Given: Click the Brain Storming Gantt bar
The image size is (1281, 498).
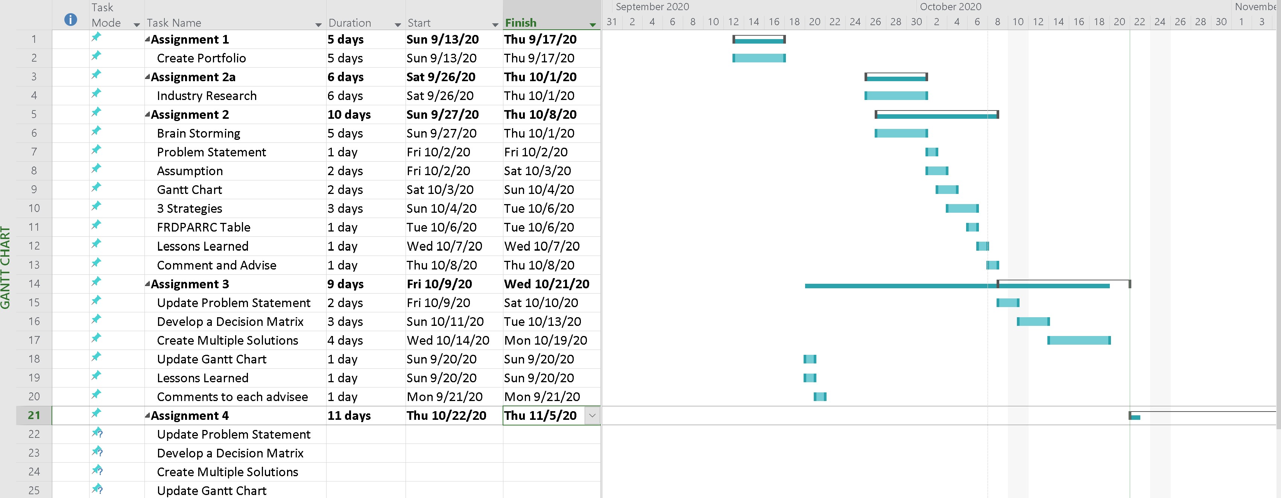Looking at the screenshot, I should coord(901,133).
